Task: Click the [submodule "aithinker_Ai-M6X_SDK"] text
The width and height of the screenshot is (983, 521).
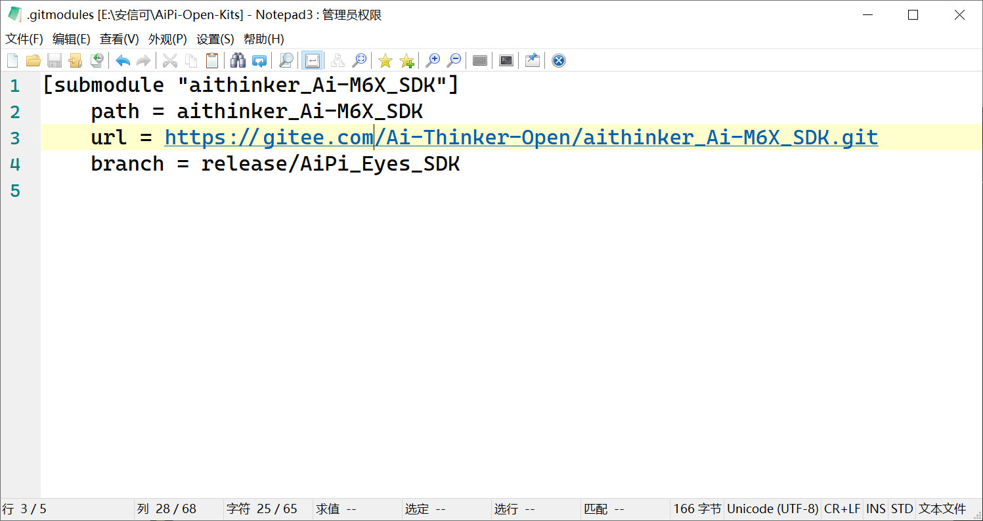Action: pyautogui.click(x=251, y=85)
